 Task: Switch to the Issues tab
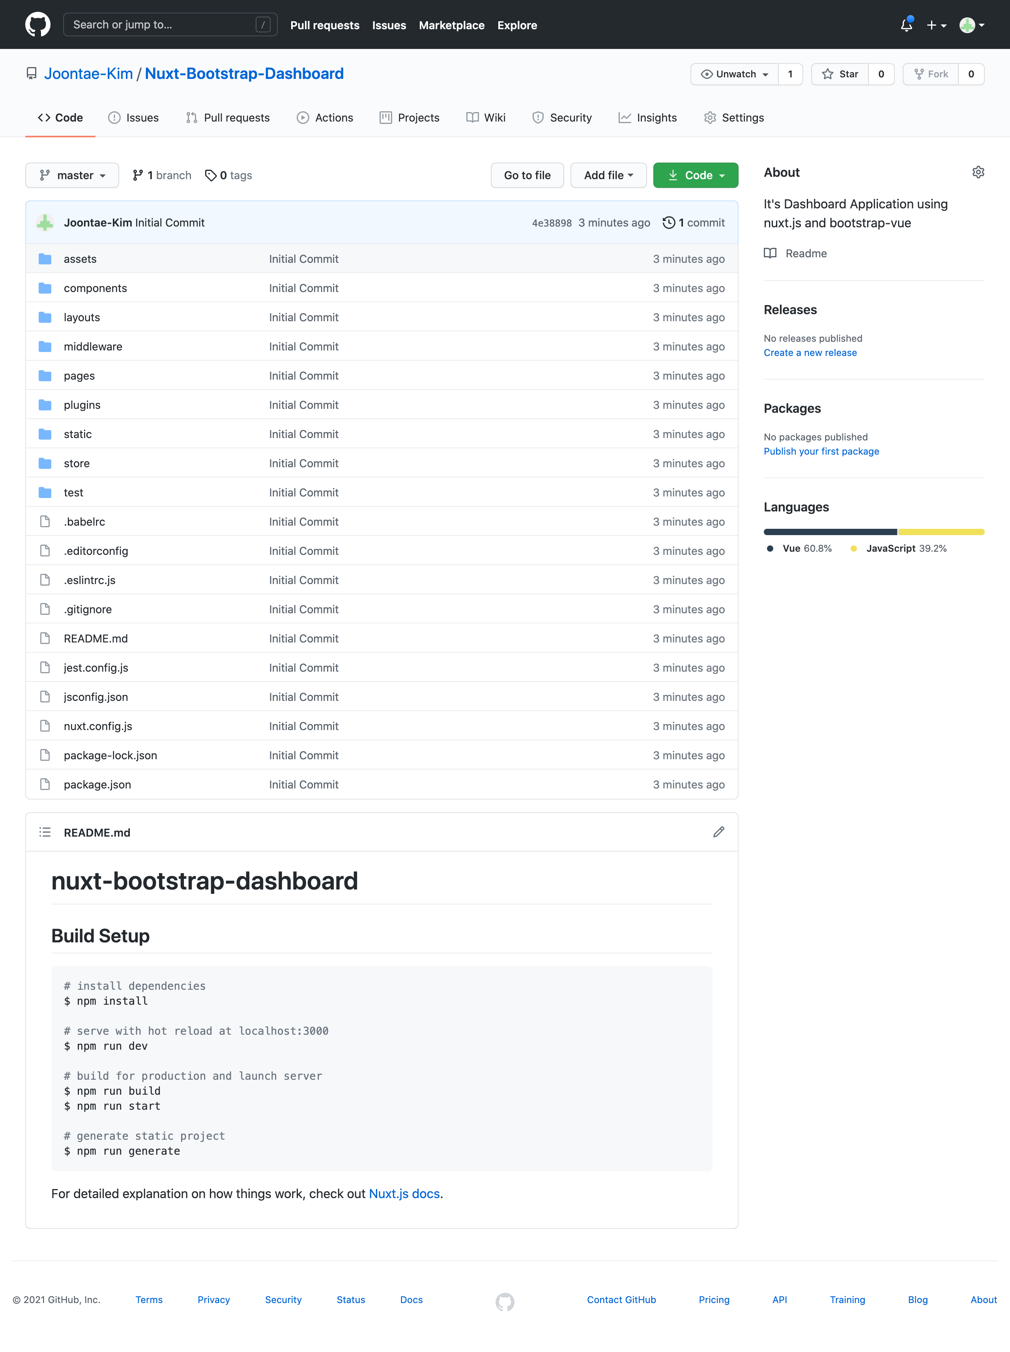[133, 117]
